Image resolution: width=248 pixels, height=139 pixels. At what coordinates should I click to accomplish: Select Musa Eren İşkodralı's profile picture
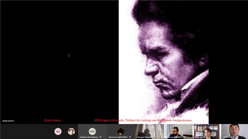pyautogui.click(x=121, y=131)
